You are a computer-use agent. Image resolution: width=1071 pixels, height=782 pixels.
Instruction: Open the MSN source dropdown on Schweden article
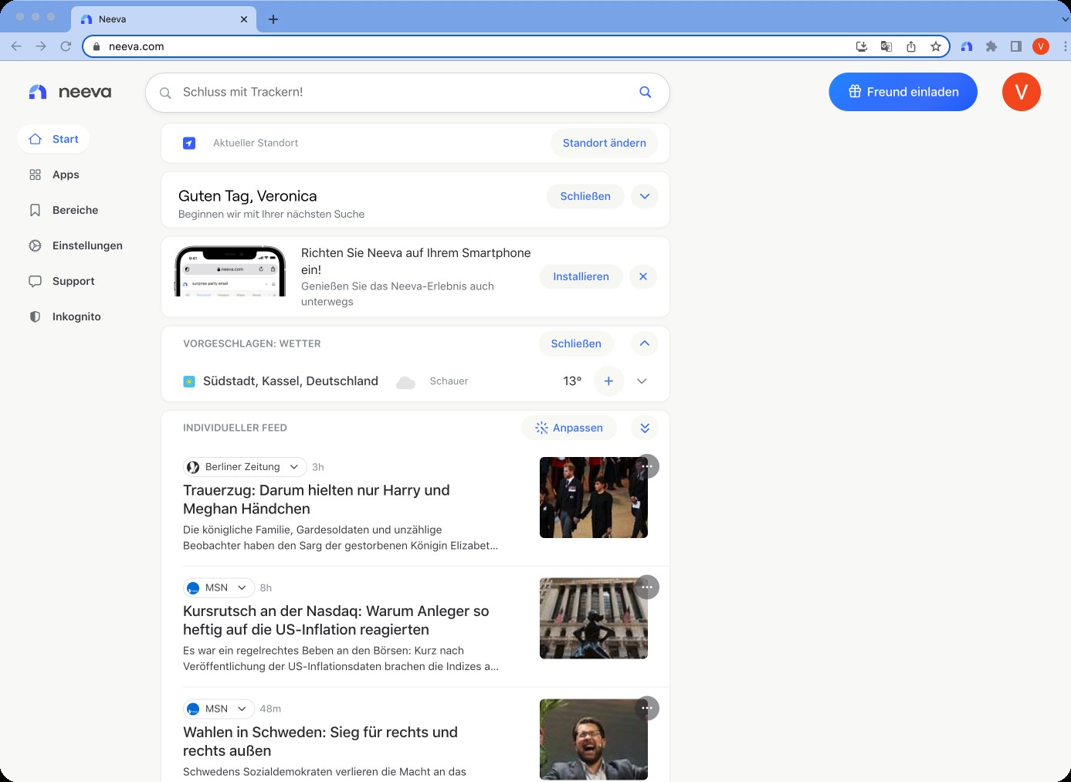[219, 709]
